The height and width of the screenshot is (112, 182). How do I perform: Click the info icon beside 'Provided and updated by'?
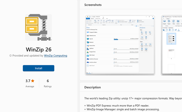pyautogui.click(x=10, y=56)
